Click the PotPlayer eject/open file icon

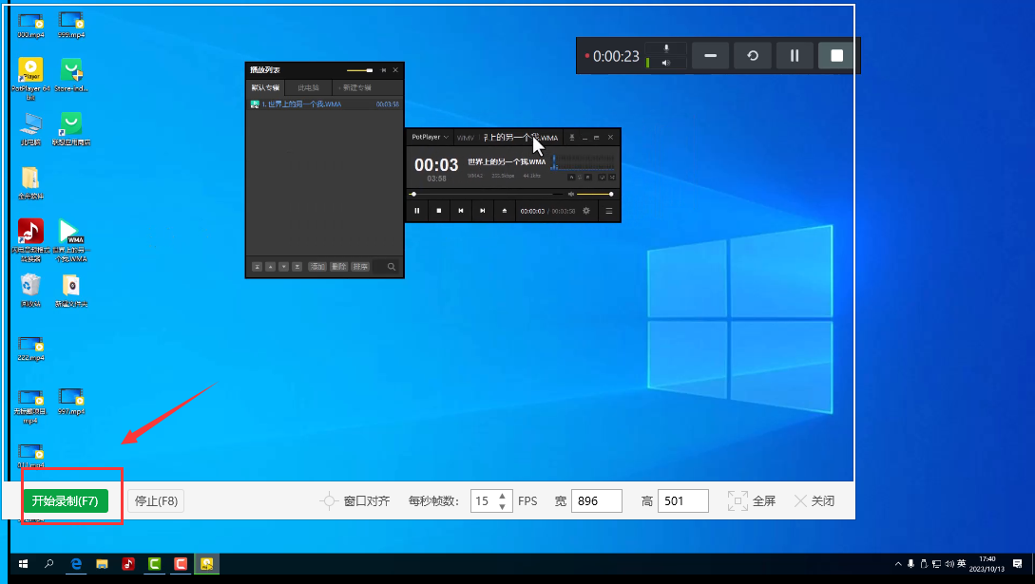pos(505,211)
